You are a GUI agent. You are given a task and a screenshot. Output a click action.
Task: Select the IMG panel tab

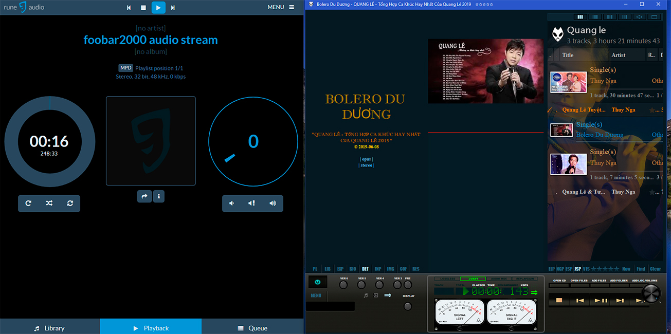(391, 269)
